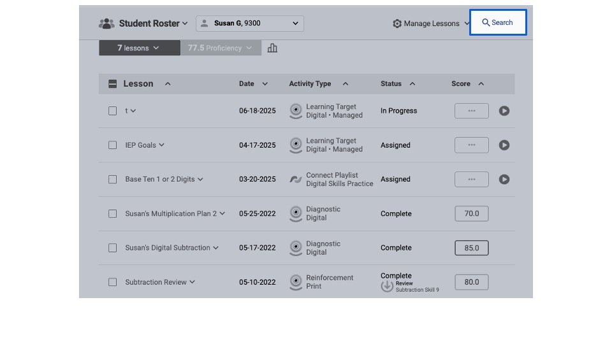Click the Review Subtraction Skill 9 text

417,287
